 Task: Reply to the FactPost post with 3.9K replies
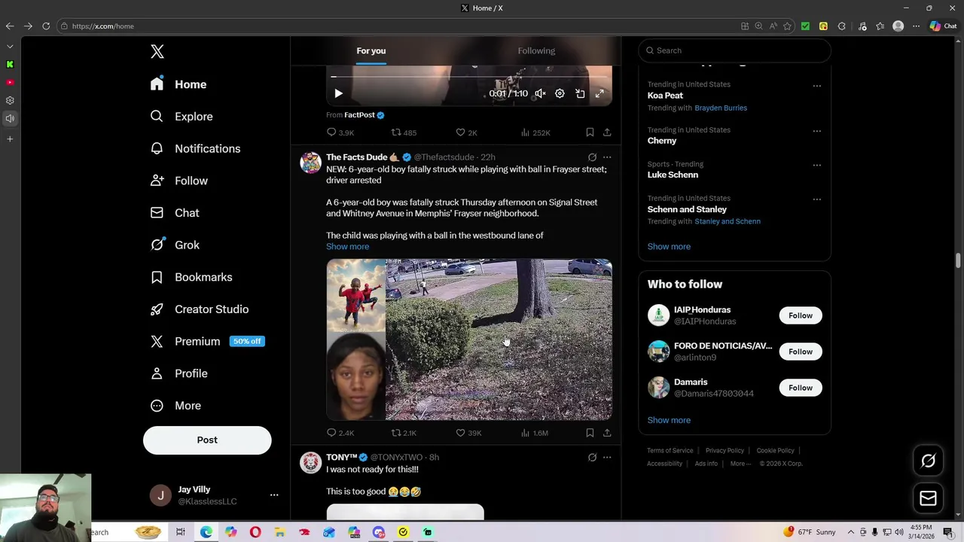coord(340,132)
